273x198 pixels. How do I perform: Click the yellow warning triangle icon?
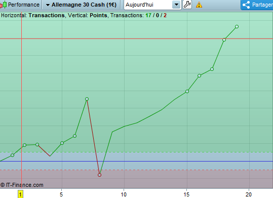[199, 5]
